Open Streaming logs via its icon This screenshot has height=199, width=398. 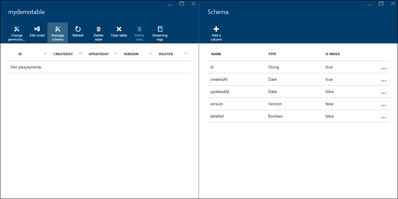(x=160, y=30)
